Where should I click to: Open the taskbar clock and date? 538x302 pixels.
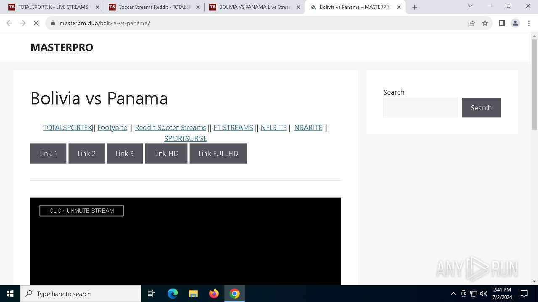[502, 294]
